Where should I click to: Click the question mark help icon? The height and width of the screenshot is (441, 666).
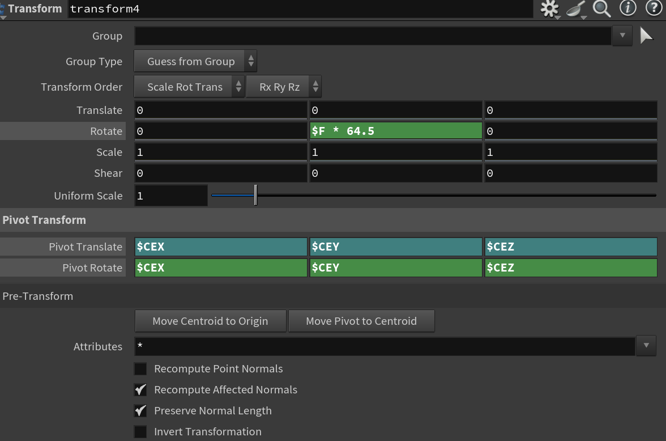click(x=654, y=8)
